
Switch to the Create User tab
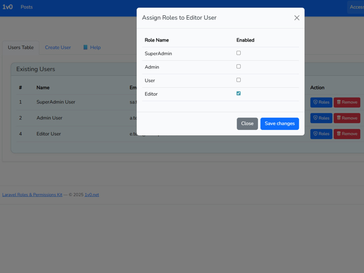(x=58, y=48)
